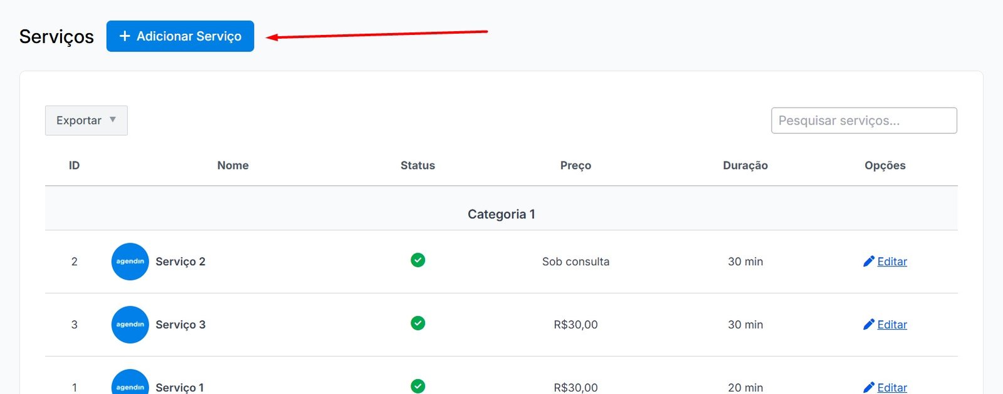Click the green status check for Serviço 3
This screenshot has width=1003, height=394.
417,323
